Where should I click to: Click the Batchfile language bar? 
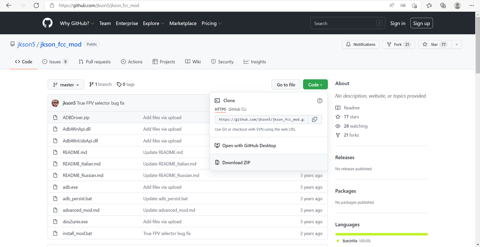pos(381,234)
